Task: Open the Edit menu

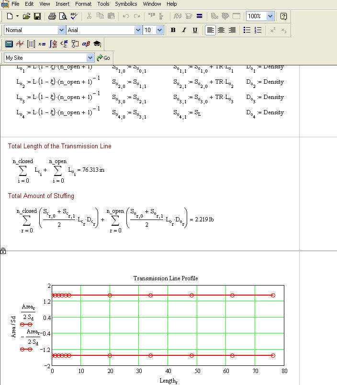Action: (x=29, y=4)
